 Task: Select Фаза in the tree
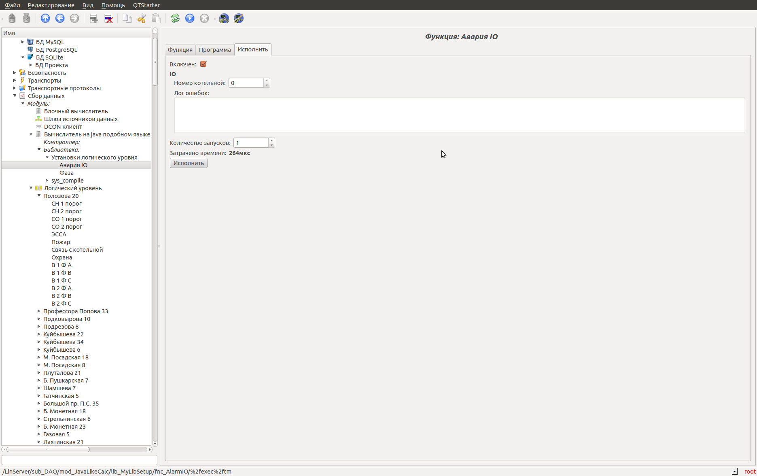pyautogui.click(x=66, y=173)
